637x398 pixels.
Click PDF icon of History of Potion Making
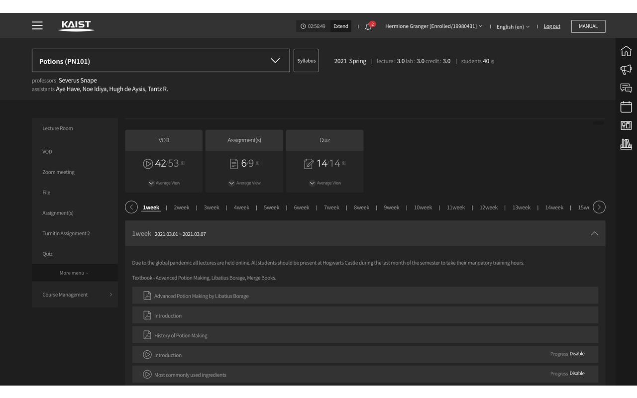[x=147, y=335]
